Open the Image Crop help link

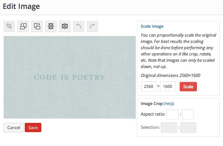point(169,103)
